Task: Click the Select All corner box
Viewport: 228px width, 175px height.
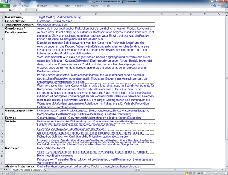Action: [x=2, y=14]
